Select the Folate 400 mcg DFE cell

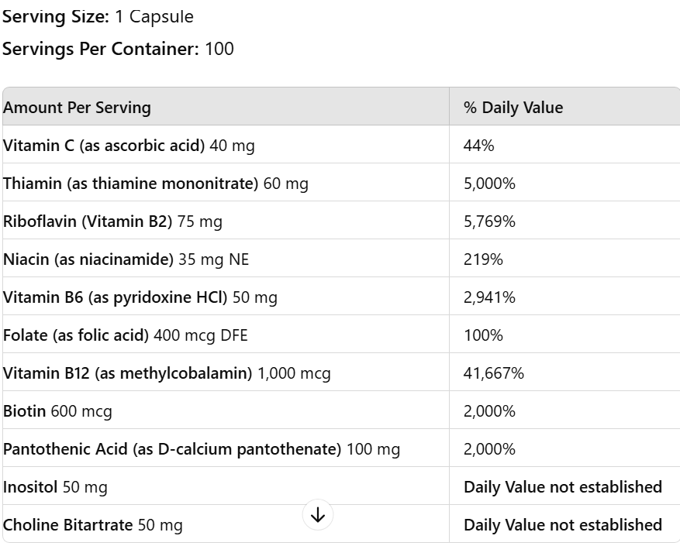point(125,335)
